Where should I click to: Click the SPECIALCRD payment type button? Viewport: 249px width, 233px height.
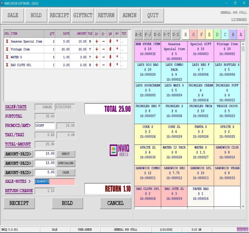(66, 163)
